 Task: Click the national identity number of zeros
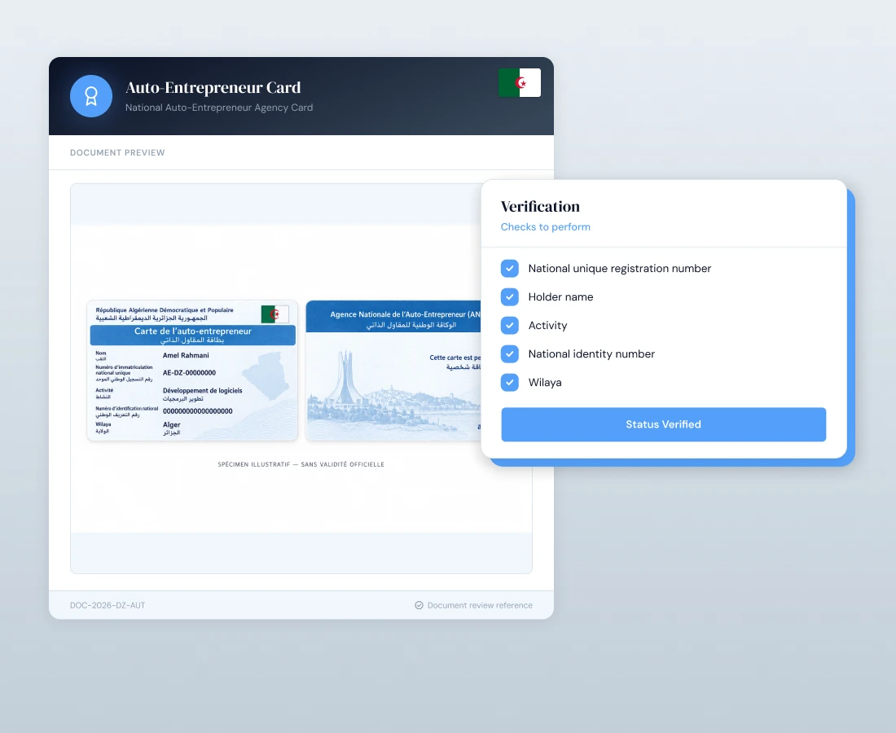(x=198, y=411)
